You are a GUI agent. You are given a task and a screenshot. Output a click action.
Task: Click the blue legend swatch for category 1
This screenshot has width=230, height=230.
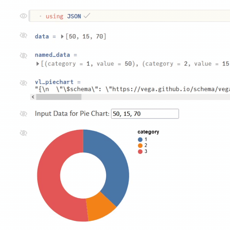[x=140, y=140]
